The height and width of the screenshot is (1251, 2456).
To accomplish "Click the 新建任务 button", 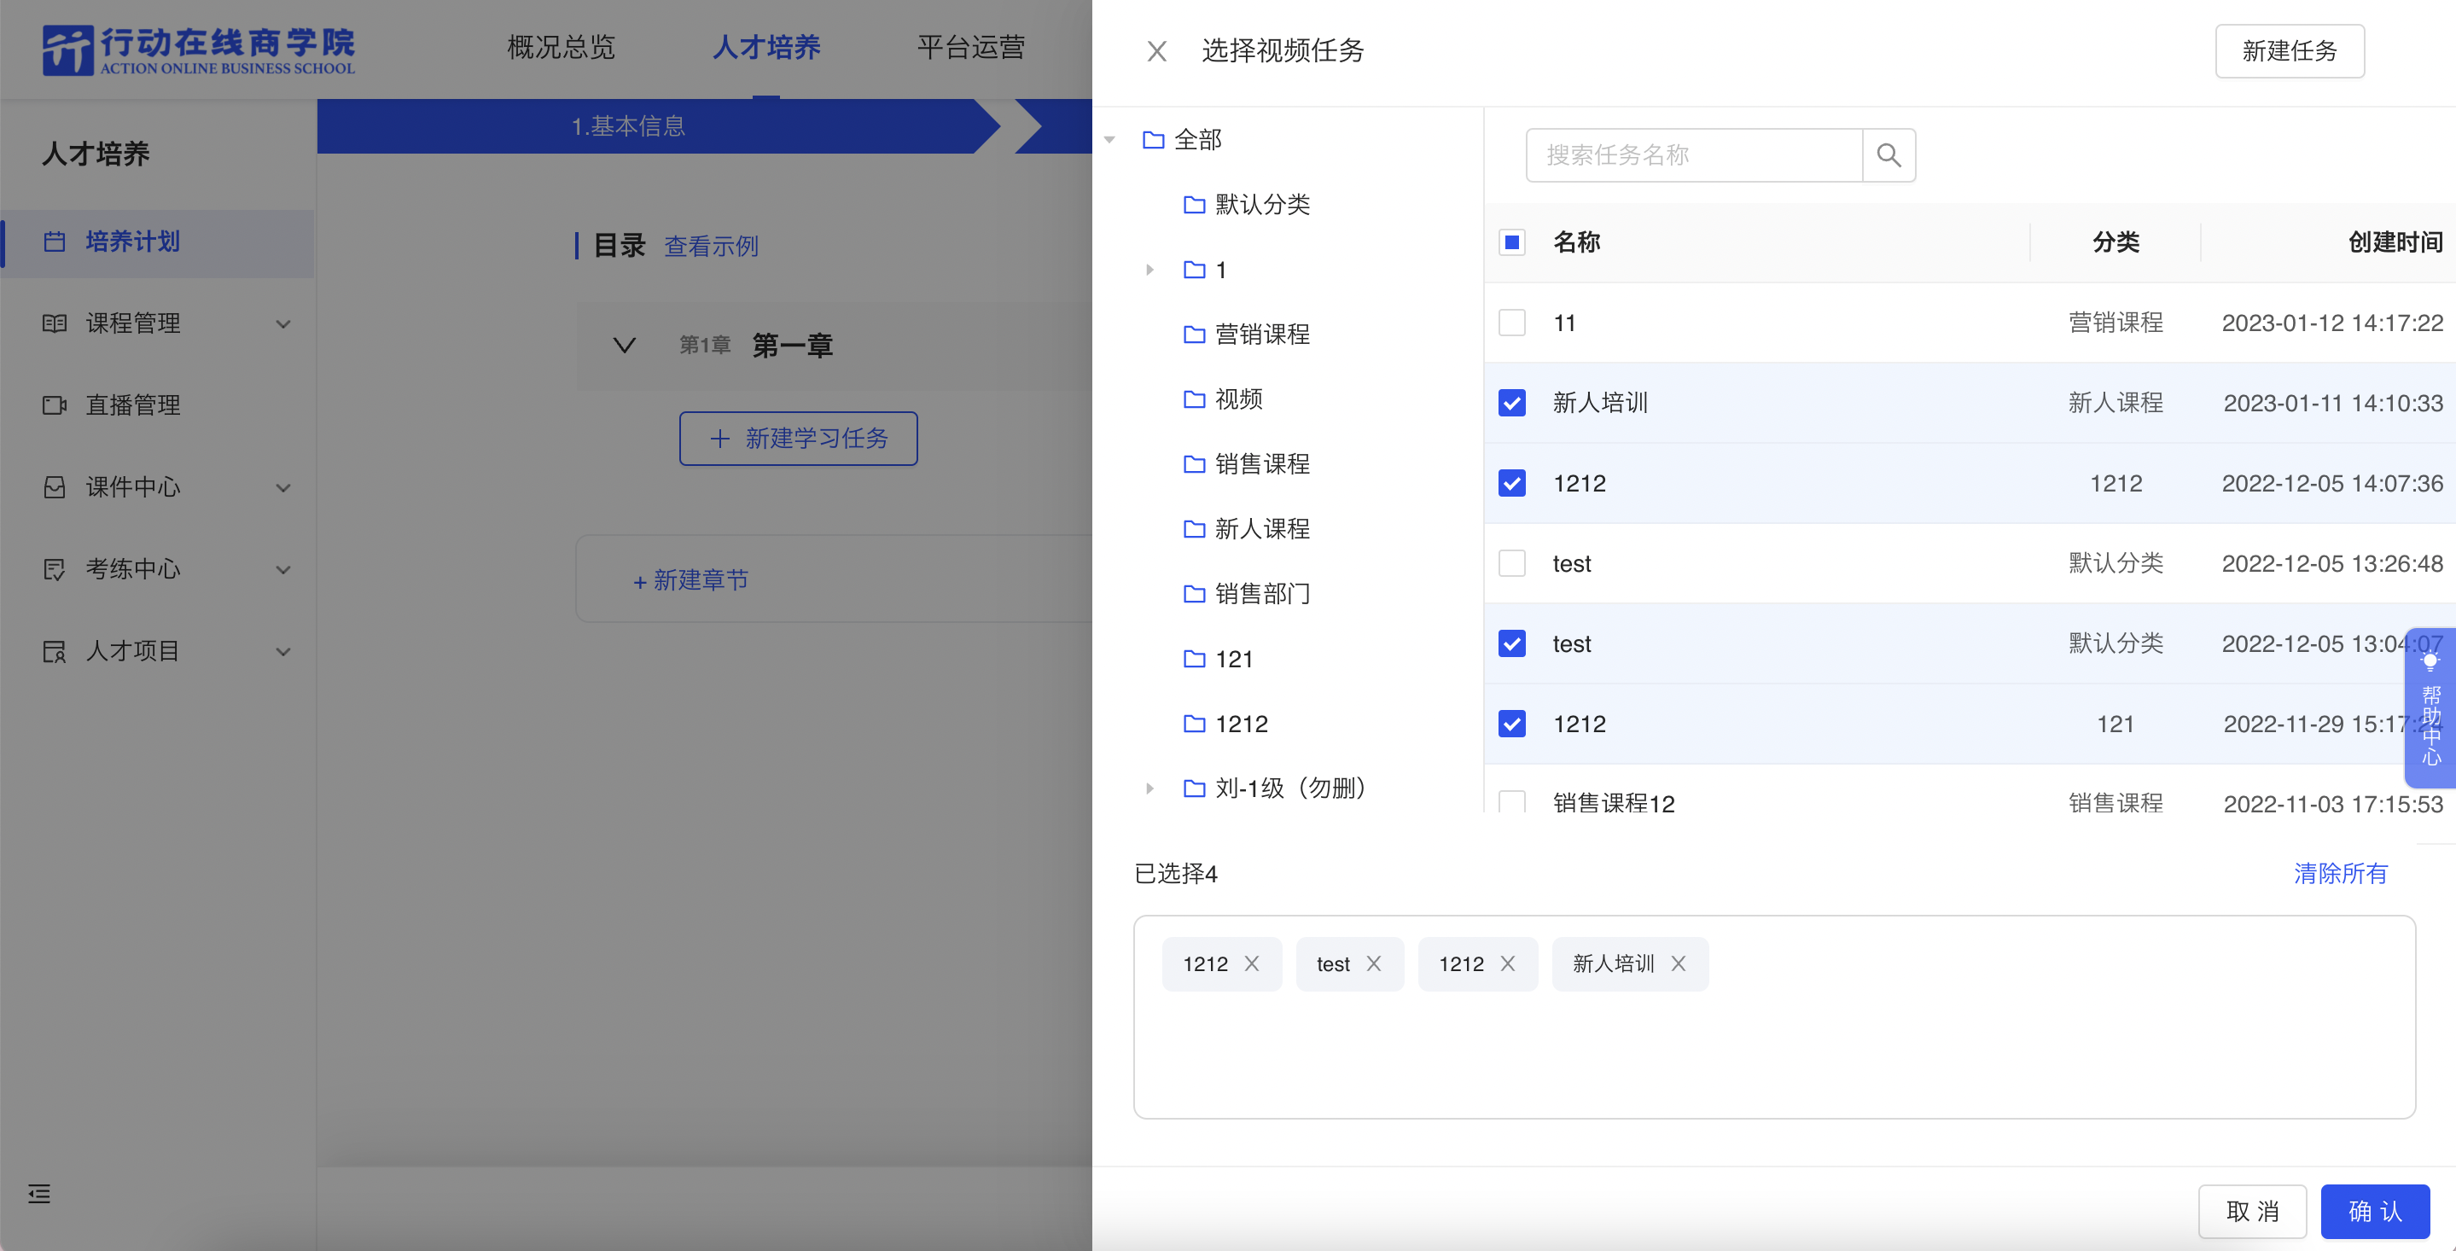I will pyautogui.click(x=2289, y=50).
